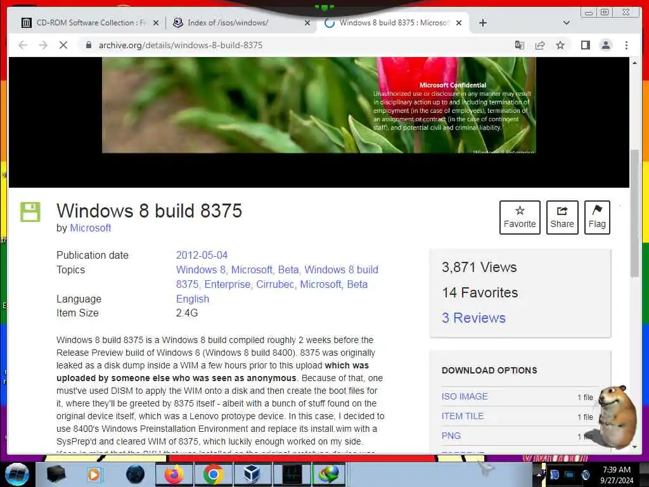Viewport: 649px width, 487px height.
Task: Select the 14 Favorites text
Action: (480, 292)
